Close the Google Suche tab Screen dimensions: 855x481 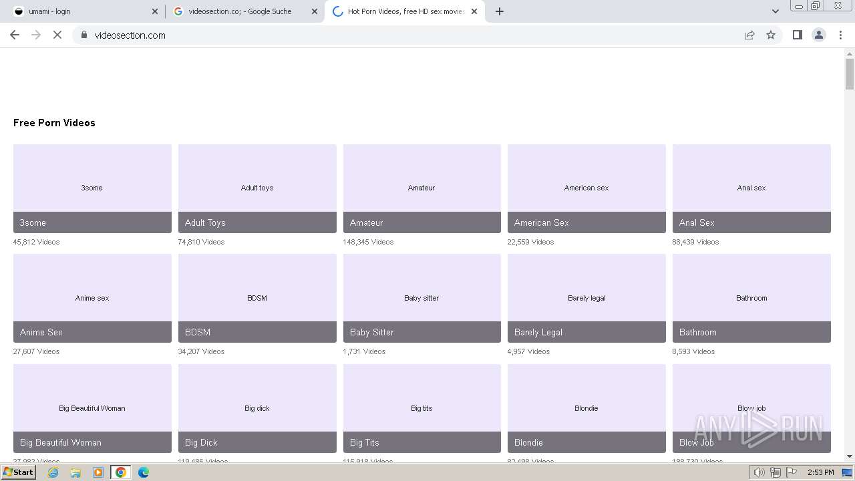click(315, 11)
